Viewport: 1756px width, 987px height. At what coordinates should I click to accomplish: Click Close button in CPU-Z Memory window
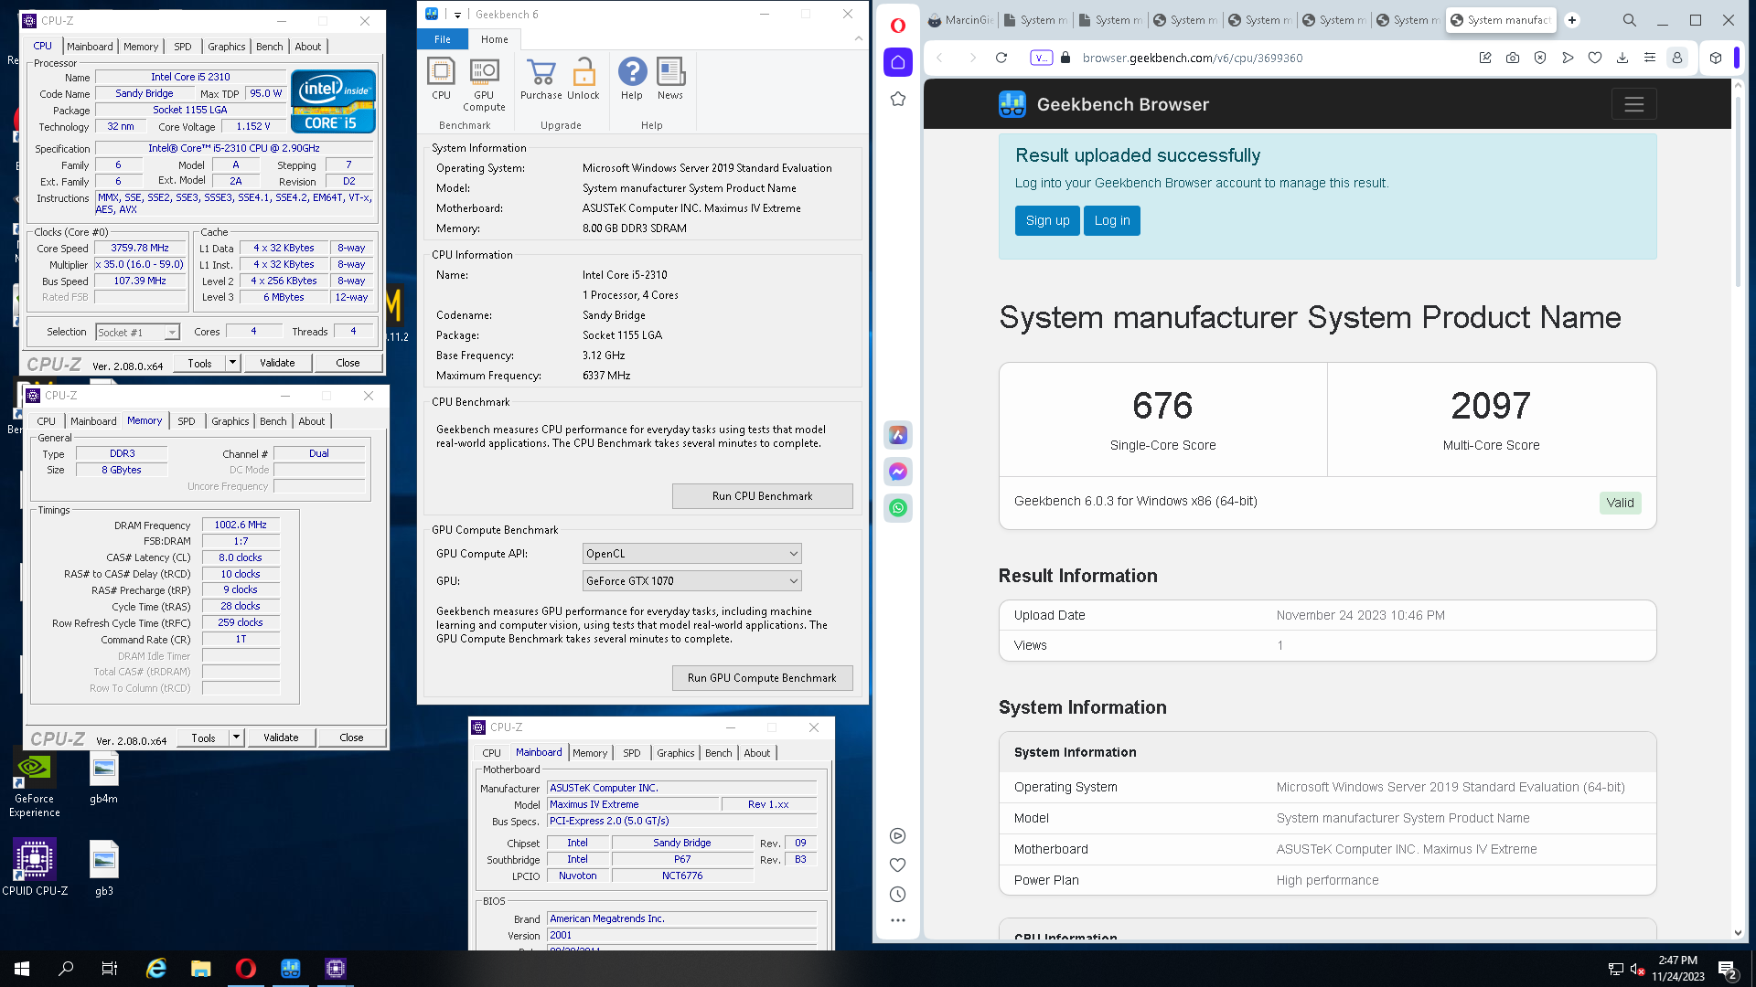[351, 738]
